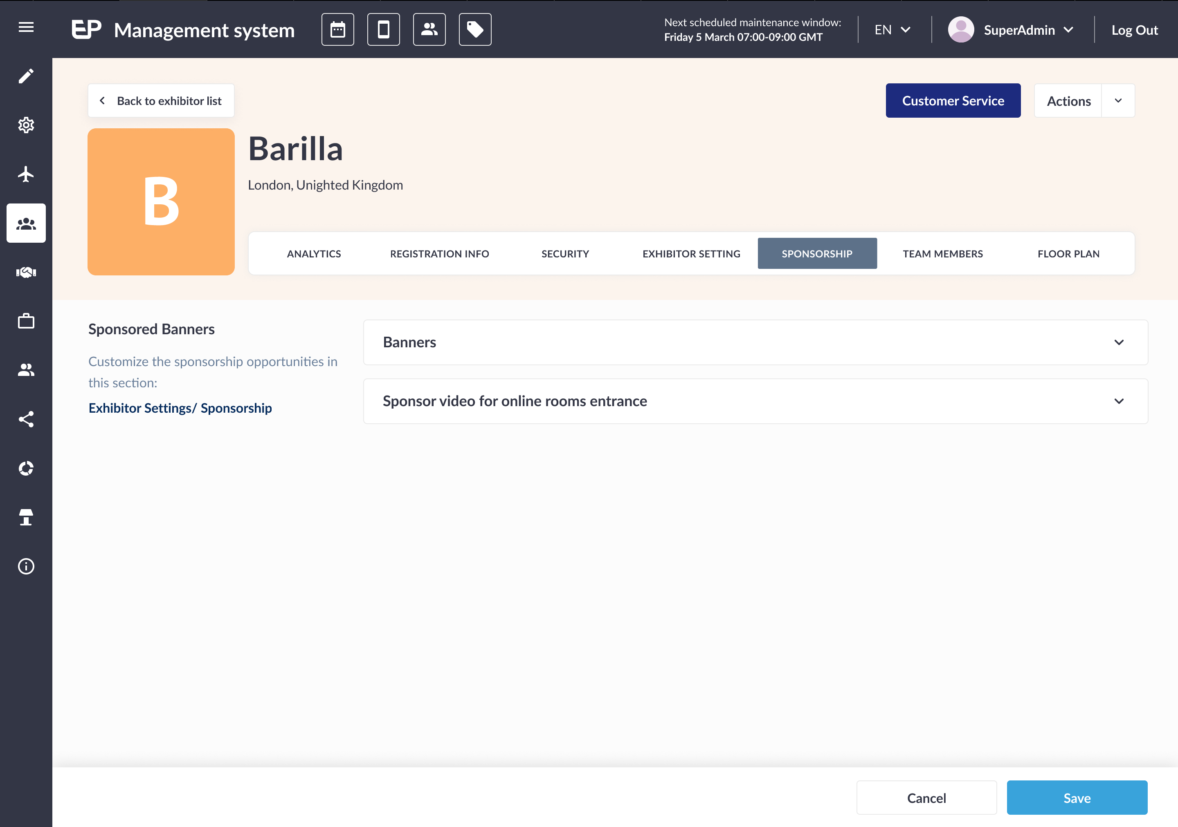
Task: Click the Cancel button
Action: pos(926,798)
